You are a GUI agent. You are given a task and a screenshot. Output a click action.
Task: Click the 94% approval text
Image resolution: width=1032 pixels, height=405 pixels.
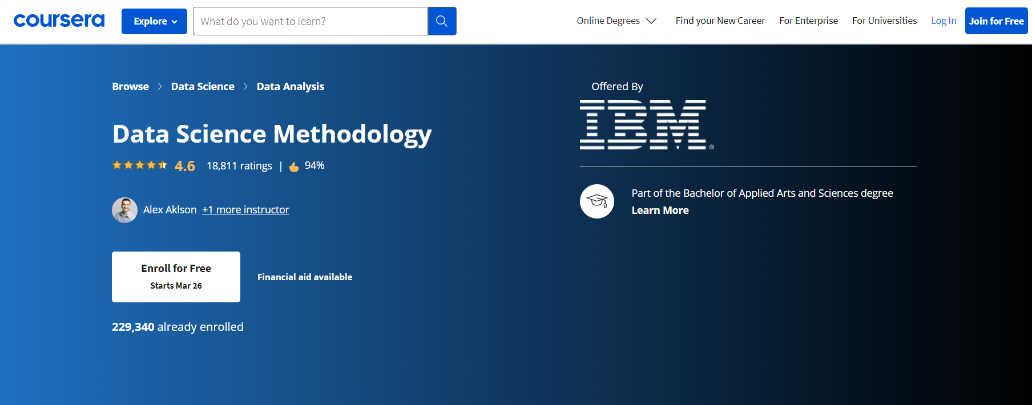click(x=315, y=165)
